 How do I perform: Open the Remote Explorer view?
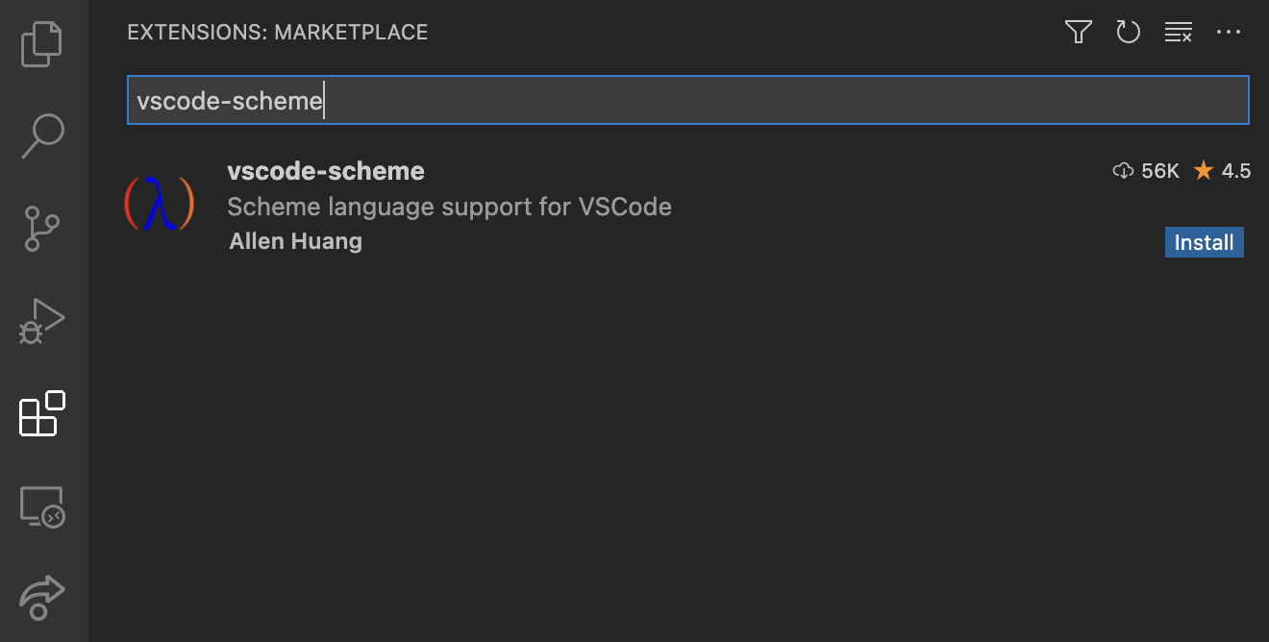click(42, 506)
